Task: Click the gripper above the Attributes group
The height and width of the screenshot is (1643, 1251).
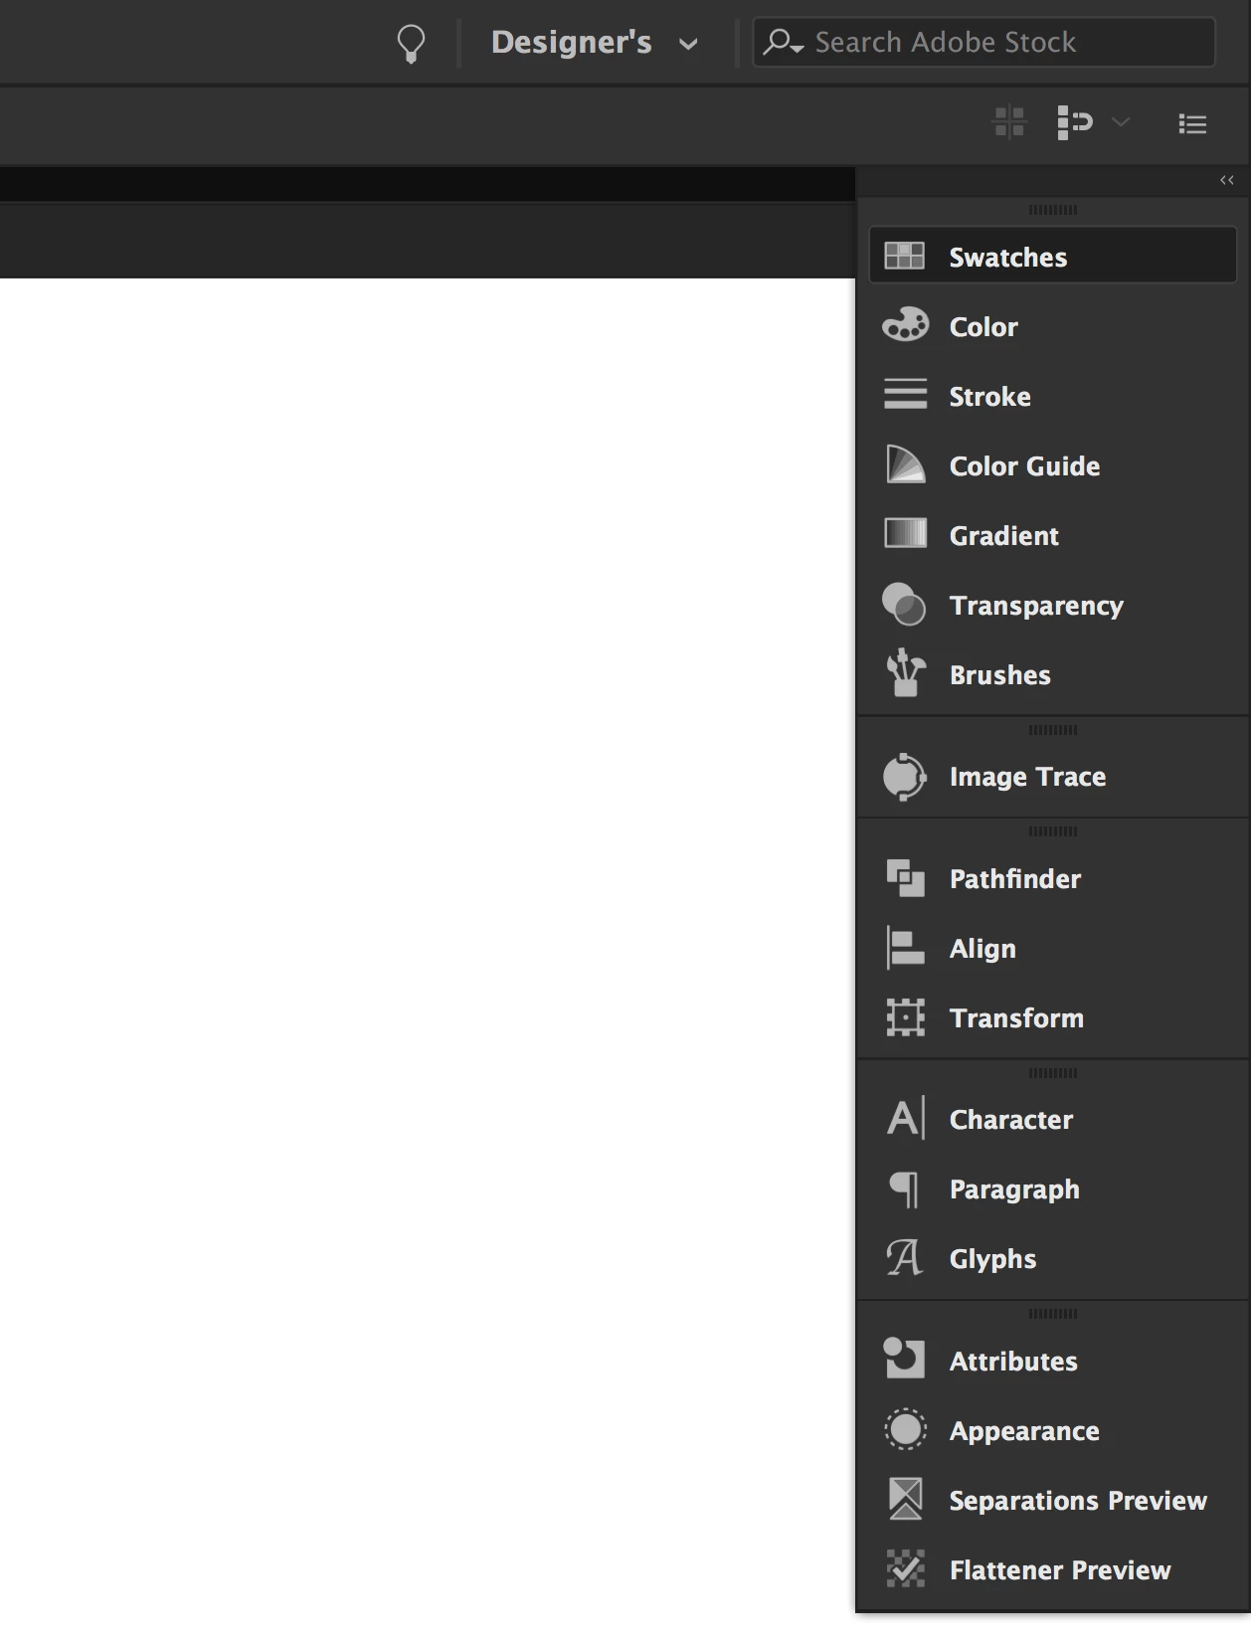Action: click(1052, 1314)
